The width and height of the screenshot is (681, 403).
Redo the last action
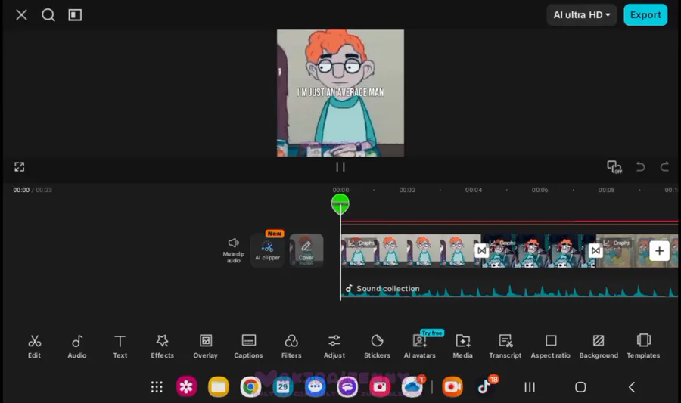pos(664,166)
